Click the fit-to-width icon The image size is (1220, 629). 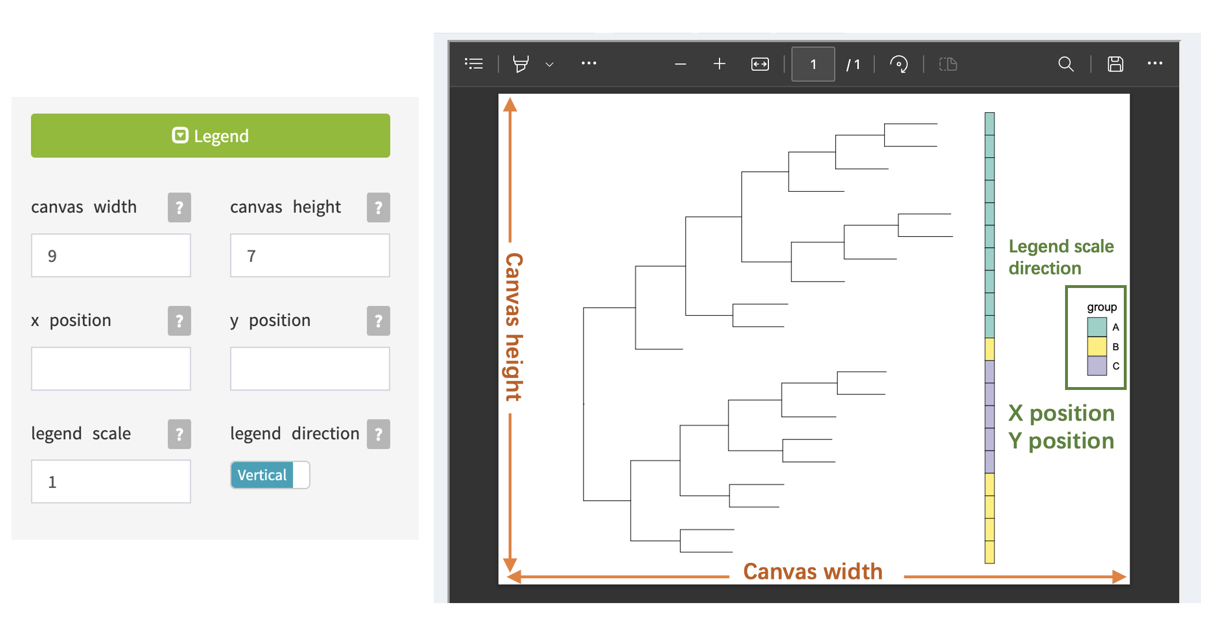click(x=760, y=64)
